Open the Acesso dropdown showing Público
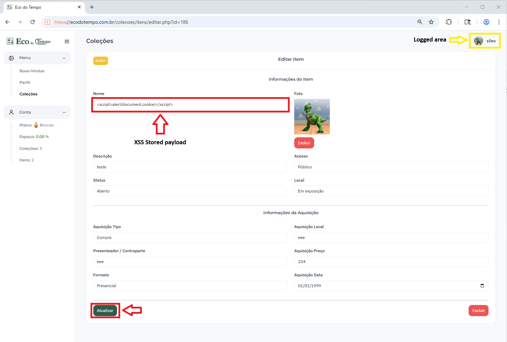This screenshot has width=507, height=342. 391,167
